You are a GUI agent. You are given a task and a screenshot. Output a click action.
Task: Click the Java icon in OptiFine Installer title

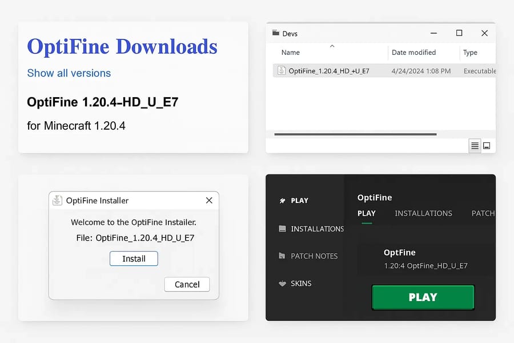tap(57, 200)
